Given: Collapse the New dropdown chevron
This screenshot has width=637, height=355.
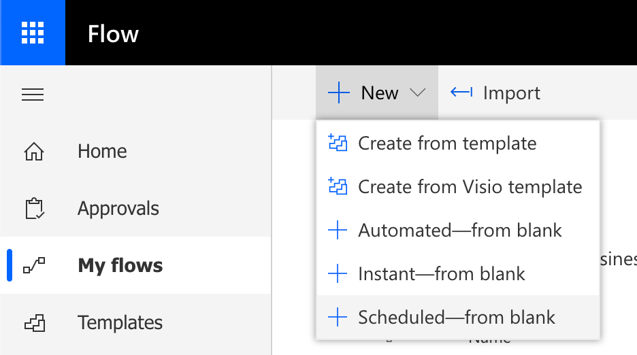Looking at the screenshot, I should pyautogui.click(x=418, y=92).
